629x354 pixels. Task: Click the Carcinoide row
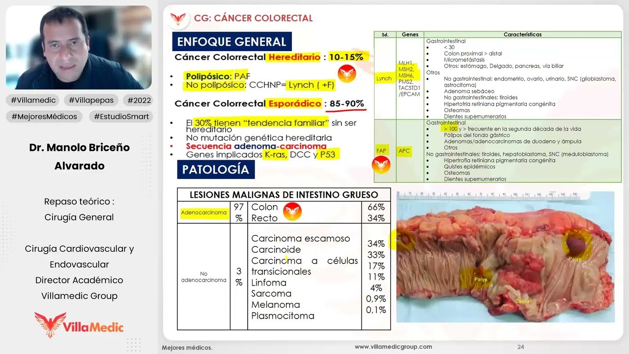(x=276, y=249)
